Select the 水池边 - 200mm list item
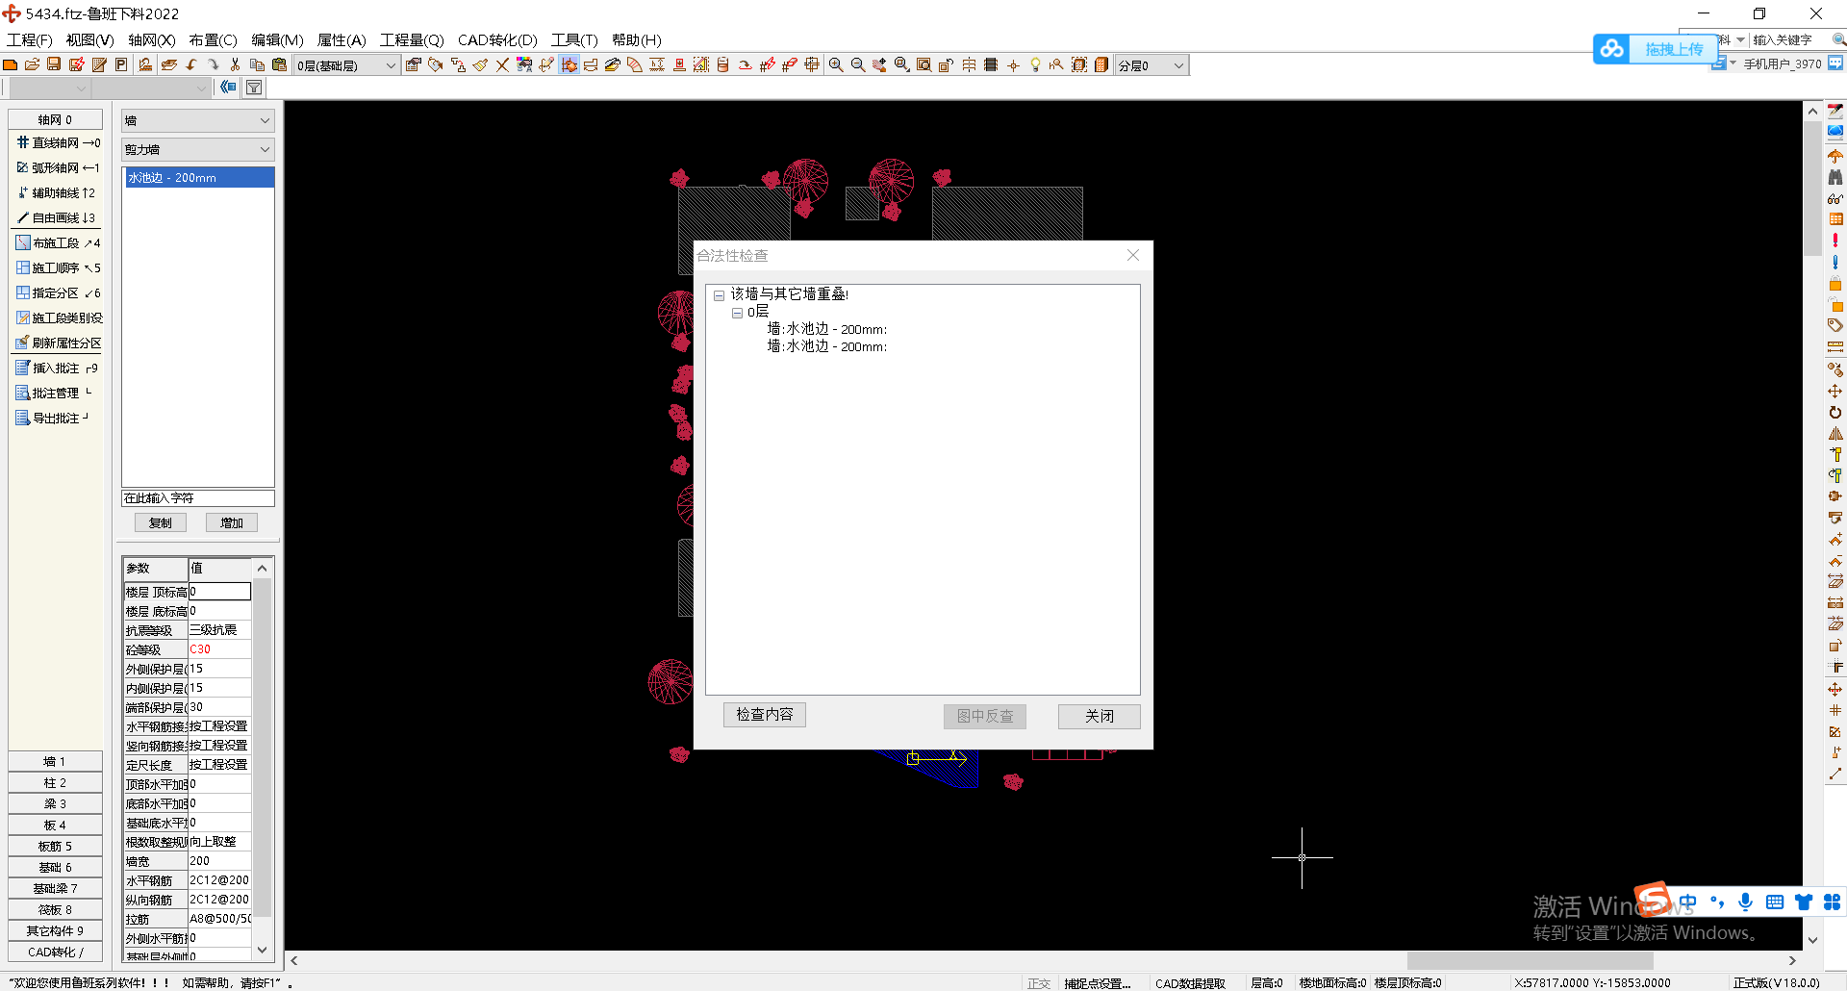Viewport: 1847px width, 991px height. 198,178
